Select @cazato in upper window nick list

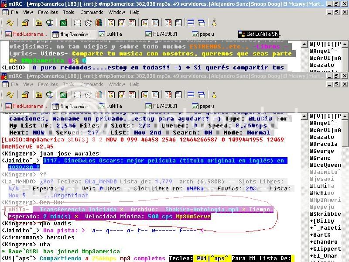tap(322, 65)
